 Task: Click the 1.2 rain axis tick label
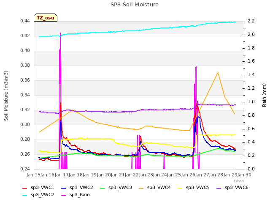pyautogui.click(x=251, y=88)
